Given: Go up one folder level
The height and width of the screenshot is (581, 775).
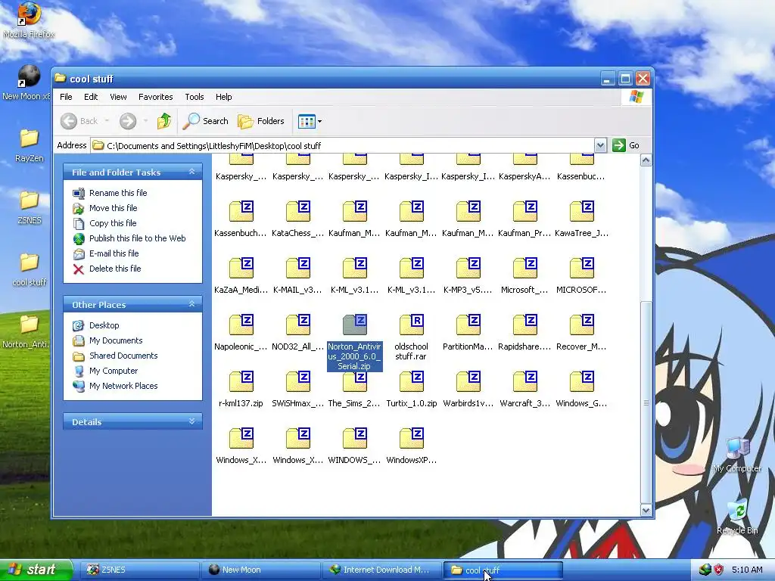Looking at the screenshot, I should point(164,121).
